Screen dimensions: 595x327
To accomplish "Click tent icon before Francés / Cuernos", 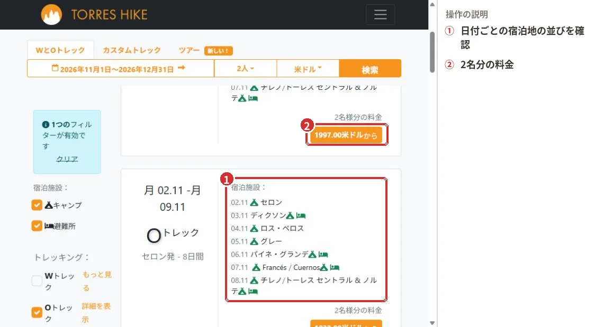I will [x=256, y=268].
